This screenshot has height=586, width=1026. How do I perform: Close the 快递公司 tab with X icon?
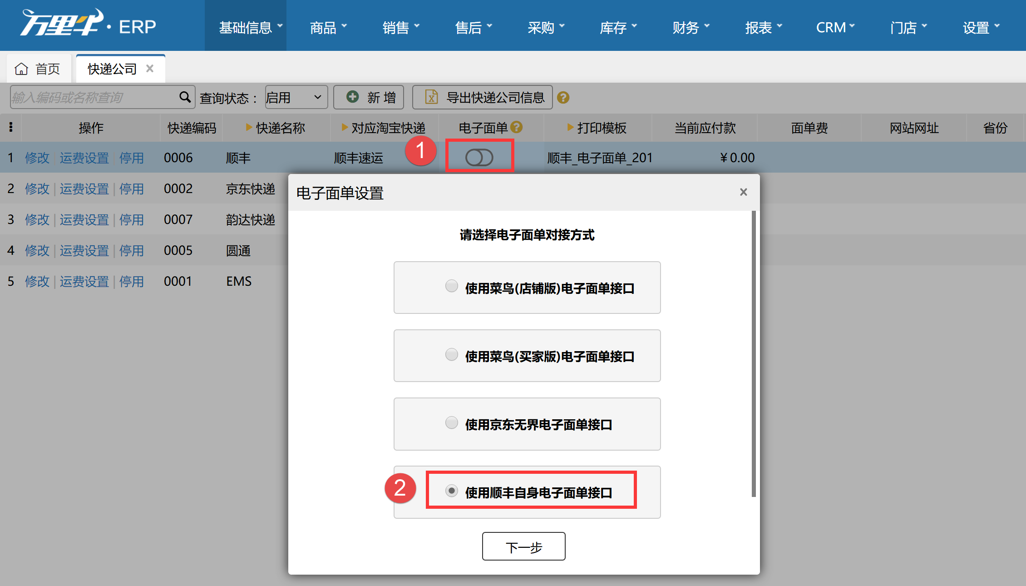point(150,69)
